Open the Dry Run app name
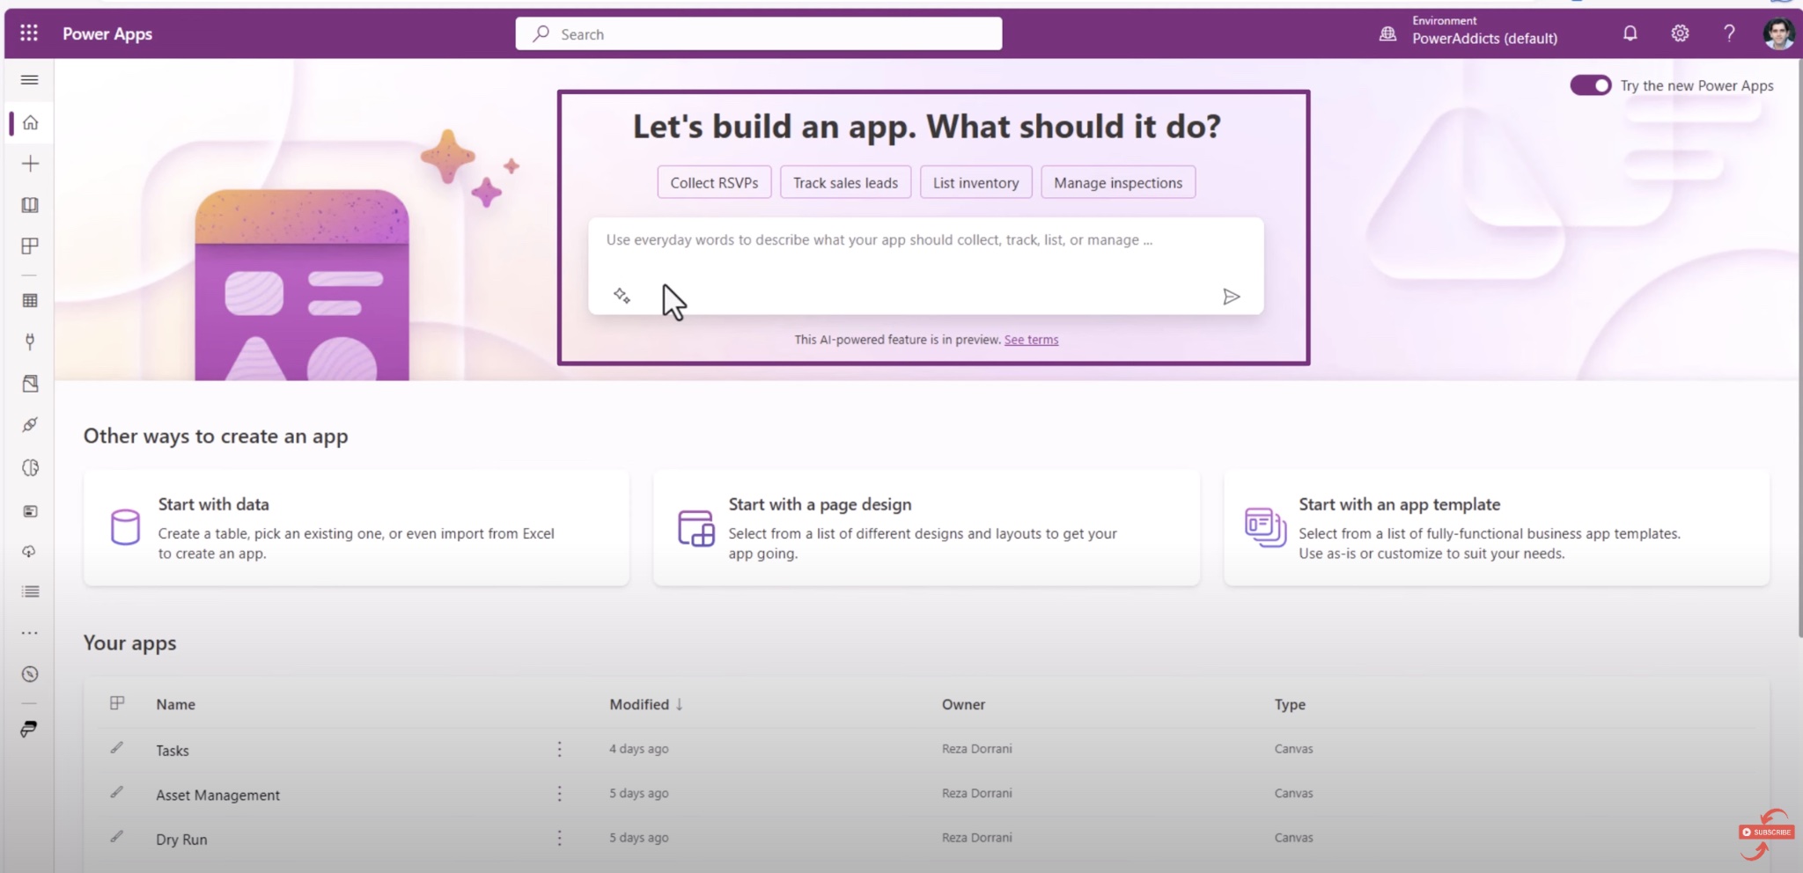 [x=181, y=839]
